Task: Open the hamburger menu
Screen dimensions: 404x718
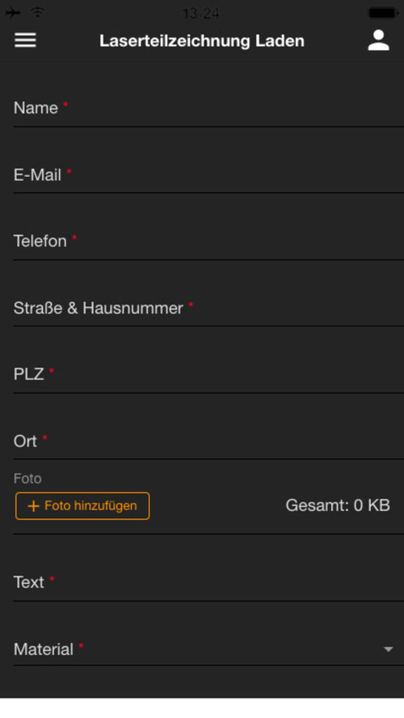Action: pos(25,40)
